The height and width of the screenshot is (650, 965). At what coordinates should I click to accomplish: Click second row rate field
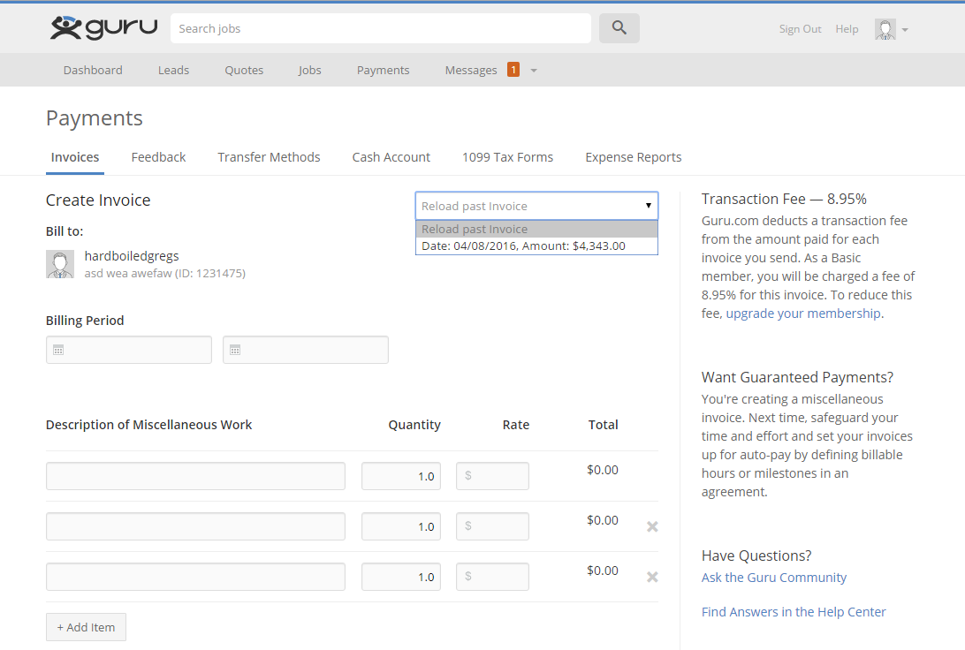coord(492,526)
